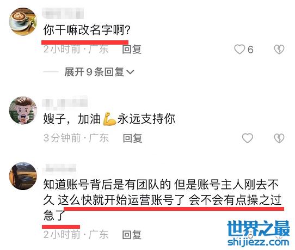Viewport: 295px width, 250px height.
Task: Dislike the '你干嘛改名字啊?' comment with broken heart
Action: pos(279,50)
